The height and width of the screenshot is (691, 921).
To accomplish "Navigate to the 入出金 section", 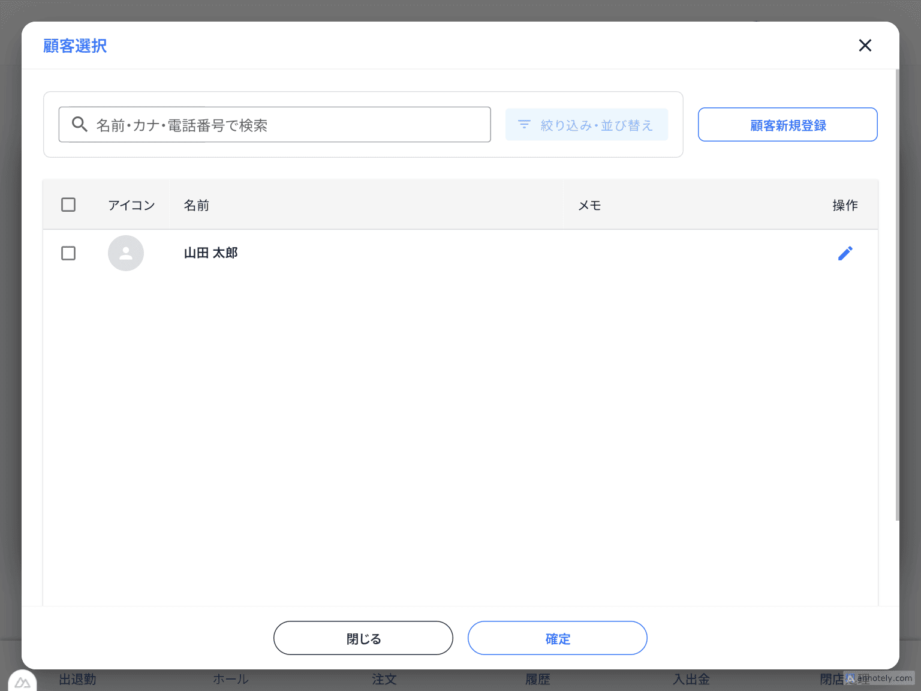I will click(691, 679).
